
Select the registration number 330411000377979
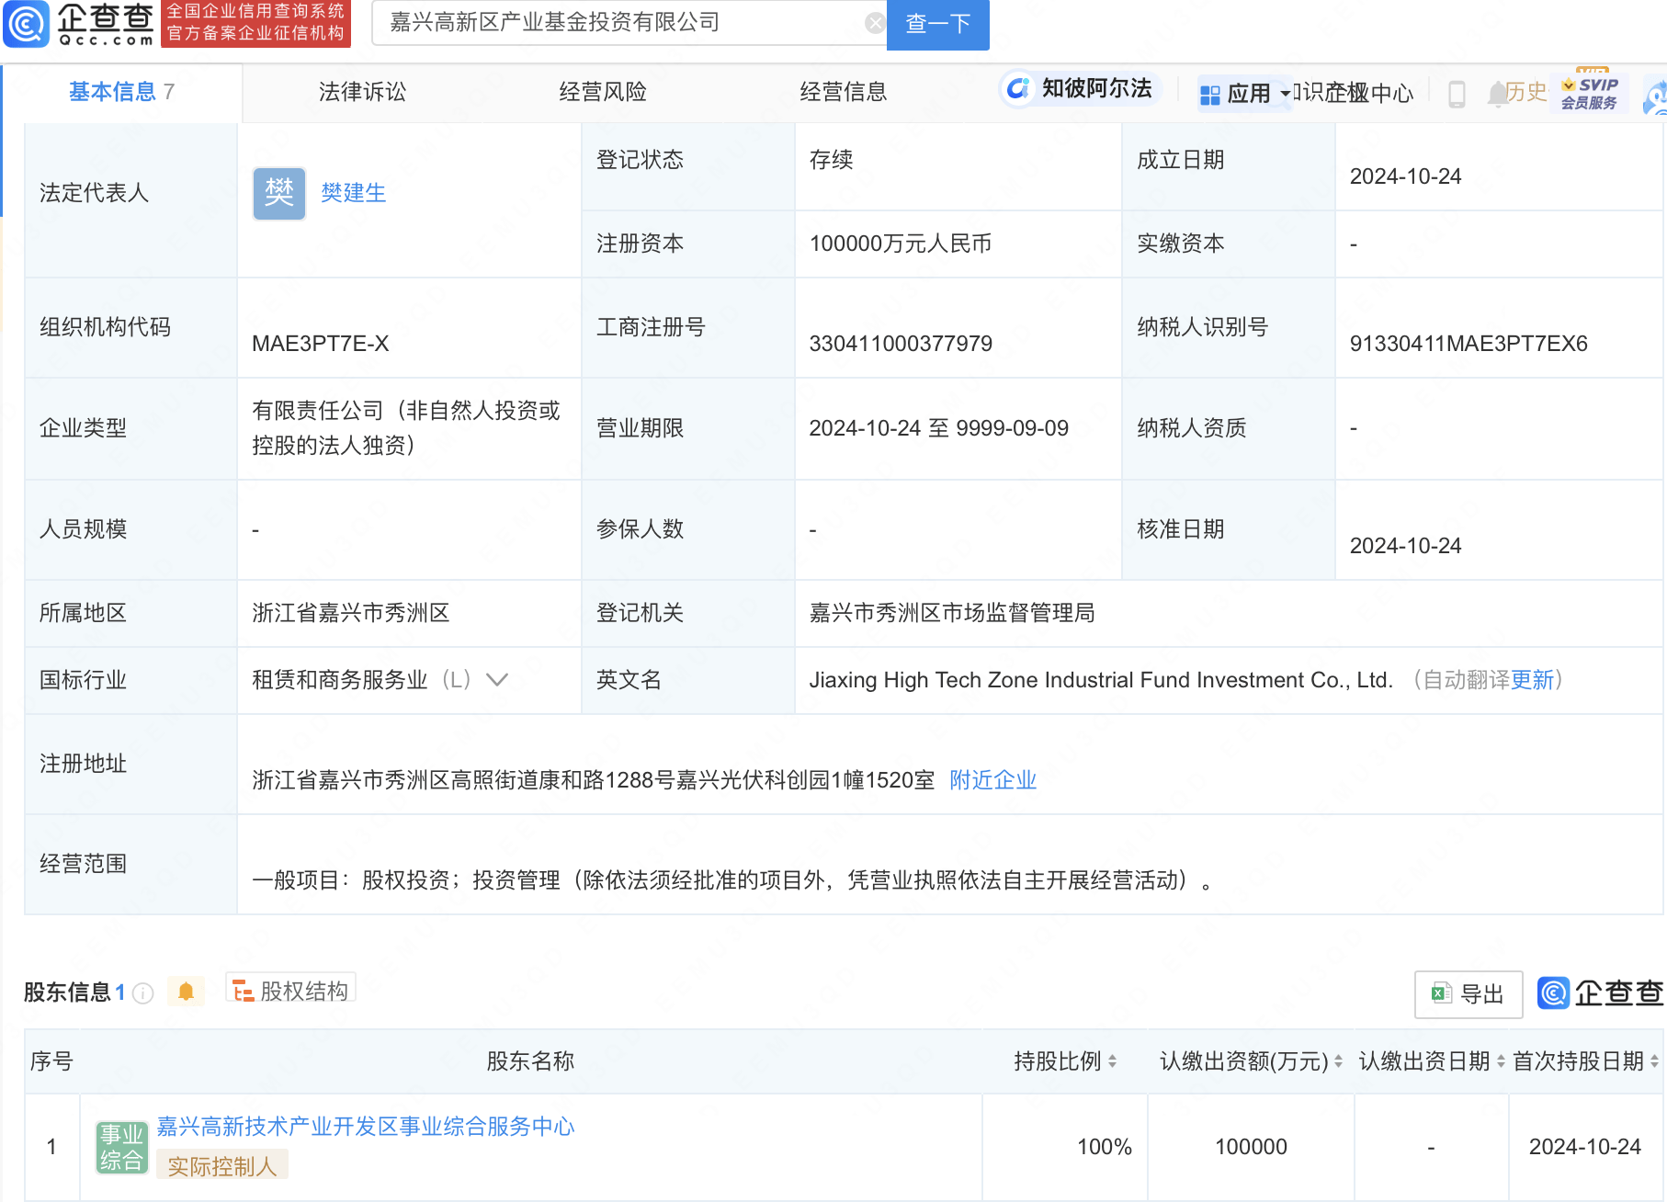coord(901,344)
